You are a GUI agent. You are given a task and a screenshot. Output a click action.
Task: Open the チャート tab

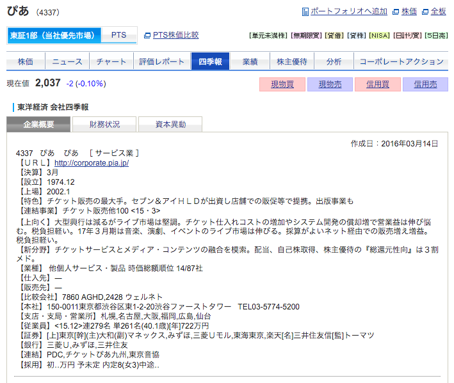(111, 61)
